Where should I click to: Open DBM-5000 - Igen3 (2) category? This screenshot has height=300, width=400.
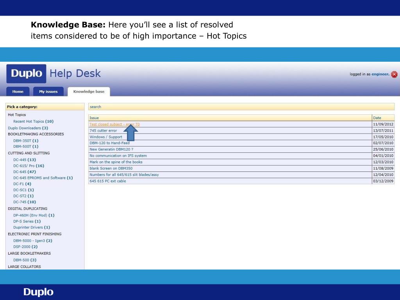(33, 241)
